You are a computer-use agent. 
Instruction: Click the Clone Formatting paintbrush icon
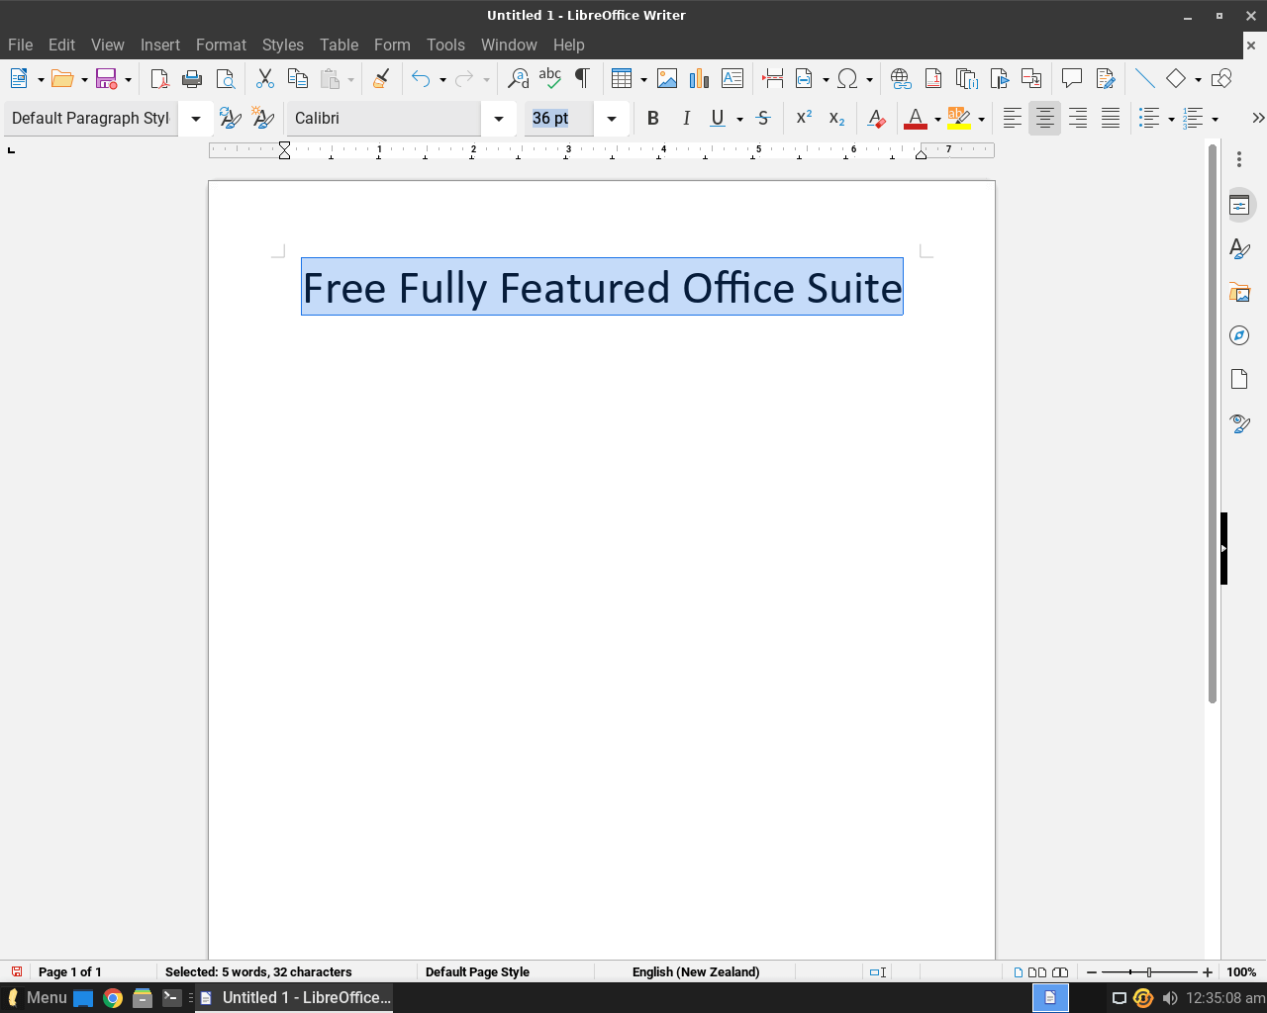coord(381,79)
